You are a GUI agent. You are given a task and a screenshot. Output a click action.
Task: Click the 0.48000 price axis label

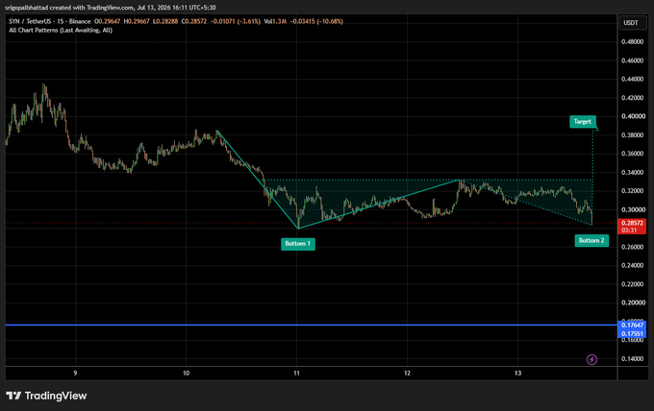point(632,41)
